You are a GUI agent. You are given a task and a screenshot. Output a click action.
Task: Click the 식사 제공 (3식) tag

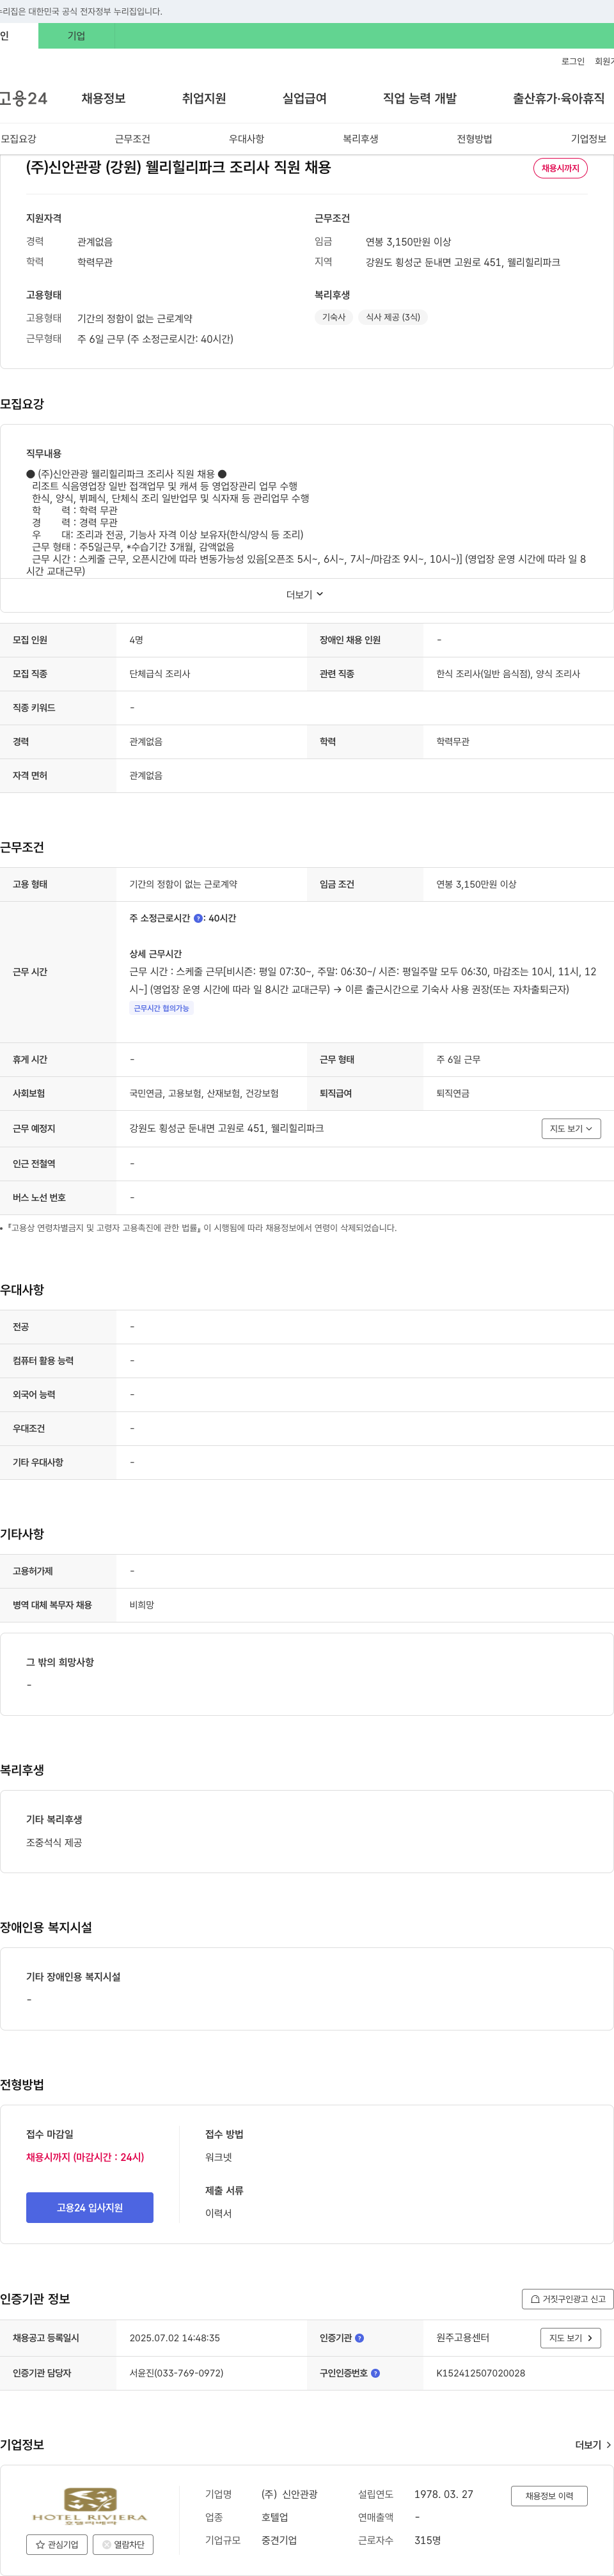pyautogui.click(x=393, y=317)
